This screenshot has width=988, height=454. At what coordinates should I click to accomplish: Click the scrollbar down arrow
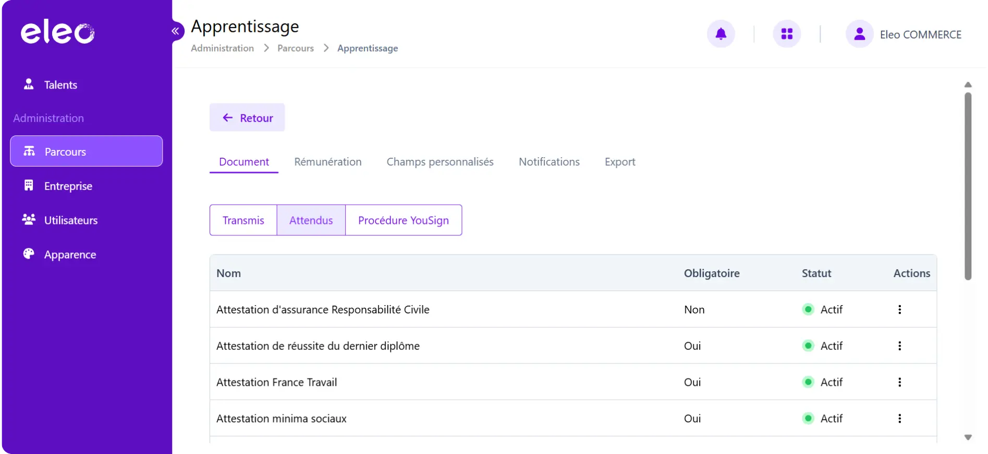tap(968, 437)
